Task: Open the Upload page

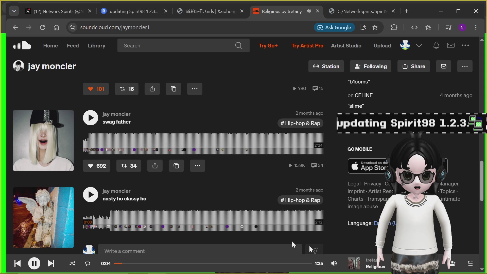Action: [x=382, y=46]
